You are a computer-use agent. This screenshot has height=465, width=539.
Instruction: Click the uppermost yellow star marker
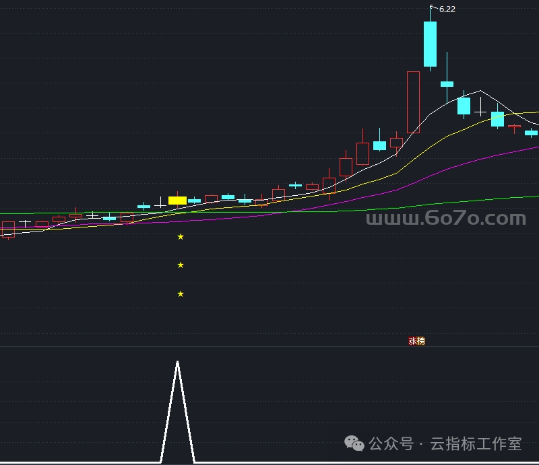(181, 237)
